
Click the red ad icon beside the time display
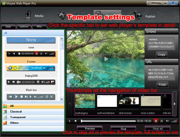click(156, 121)
